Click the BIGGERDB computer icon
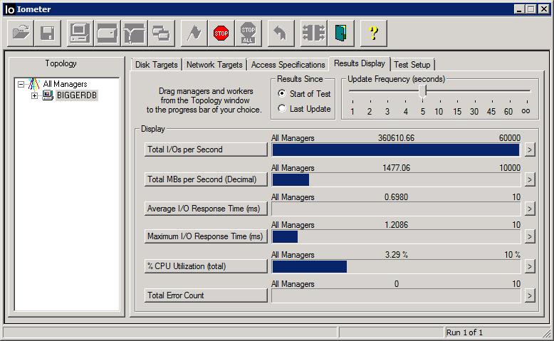This screenshot has height=341, width=554. click(48, 95)
